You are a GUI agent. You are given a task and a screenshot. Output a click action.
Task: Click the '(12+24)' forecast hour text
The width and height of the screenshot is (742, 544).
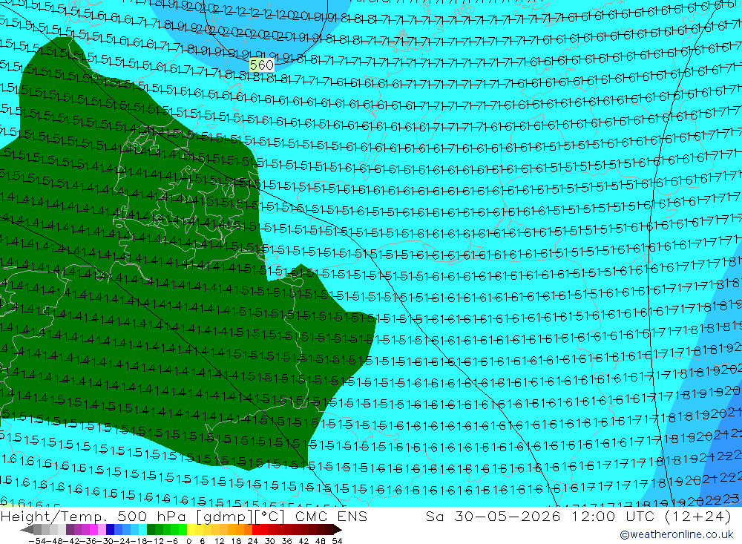coord(698,517)
